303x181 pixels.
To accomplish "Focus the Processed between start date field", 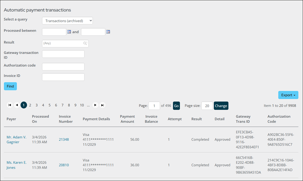I will tap(54, 32).
